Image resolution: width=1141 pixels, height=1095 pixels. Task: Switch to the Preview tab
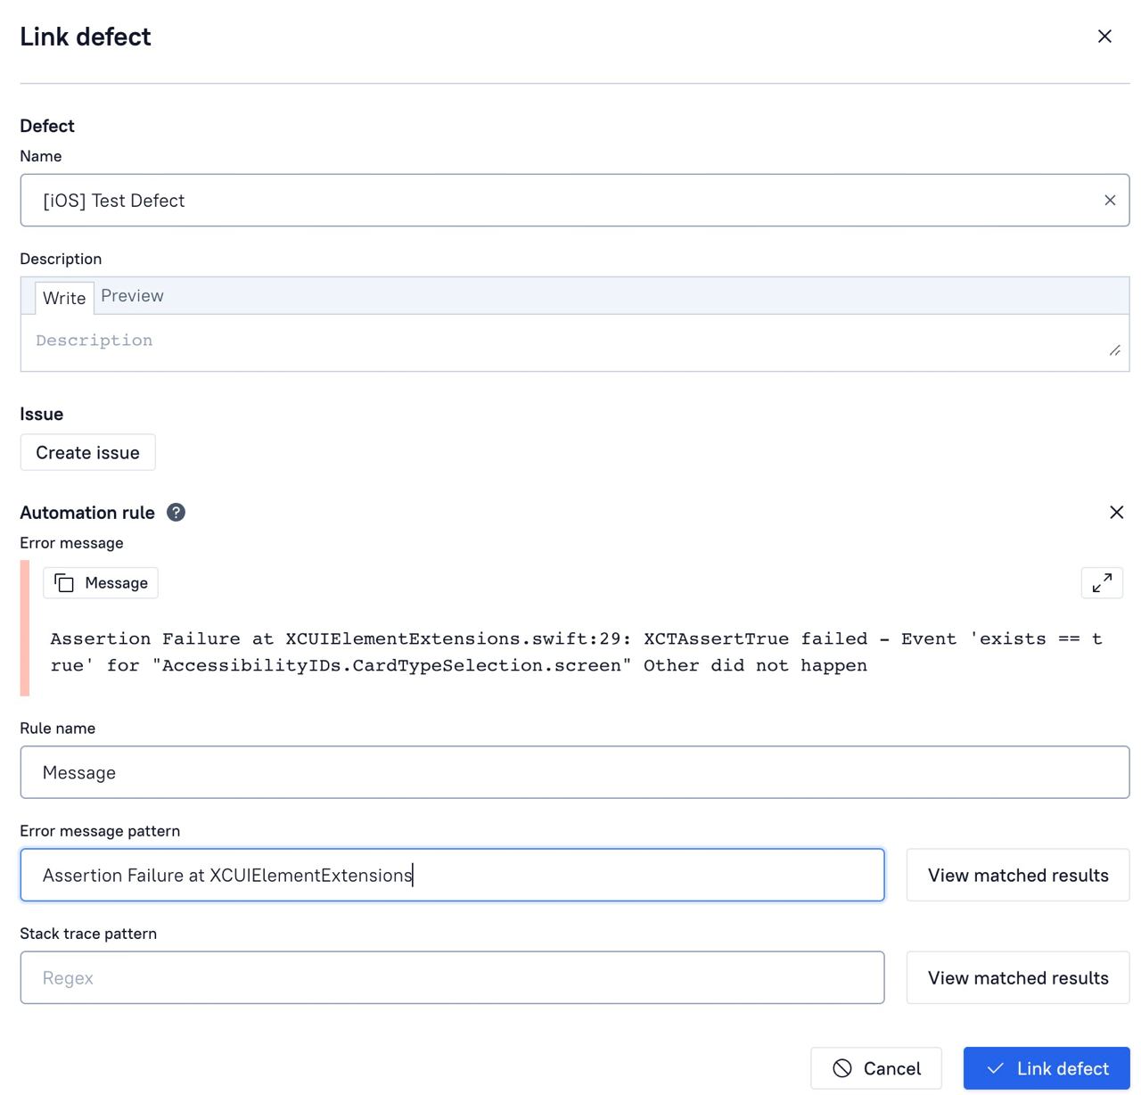pyautogui.click(x=132, y=296)
